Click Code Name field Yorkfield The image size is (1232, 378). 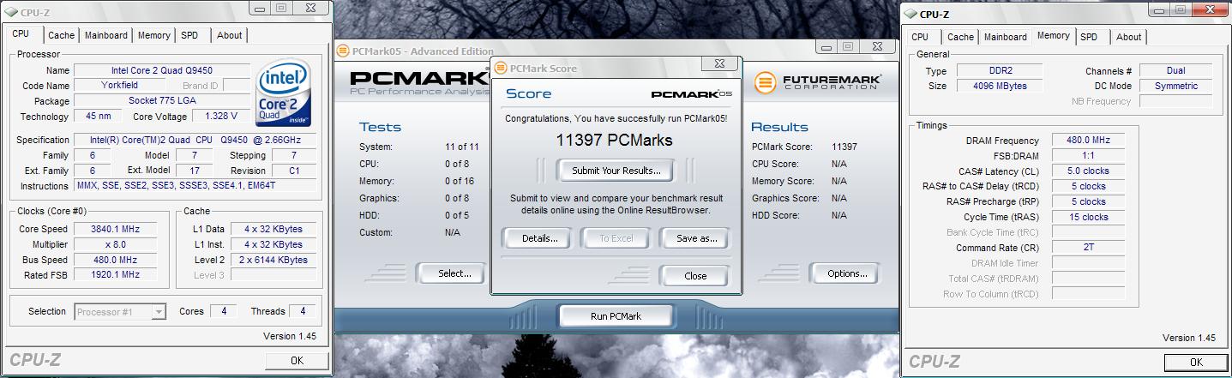coord(119,86)
